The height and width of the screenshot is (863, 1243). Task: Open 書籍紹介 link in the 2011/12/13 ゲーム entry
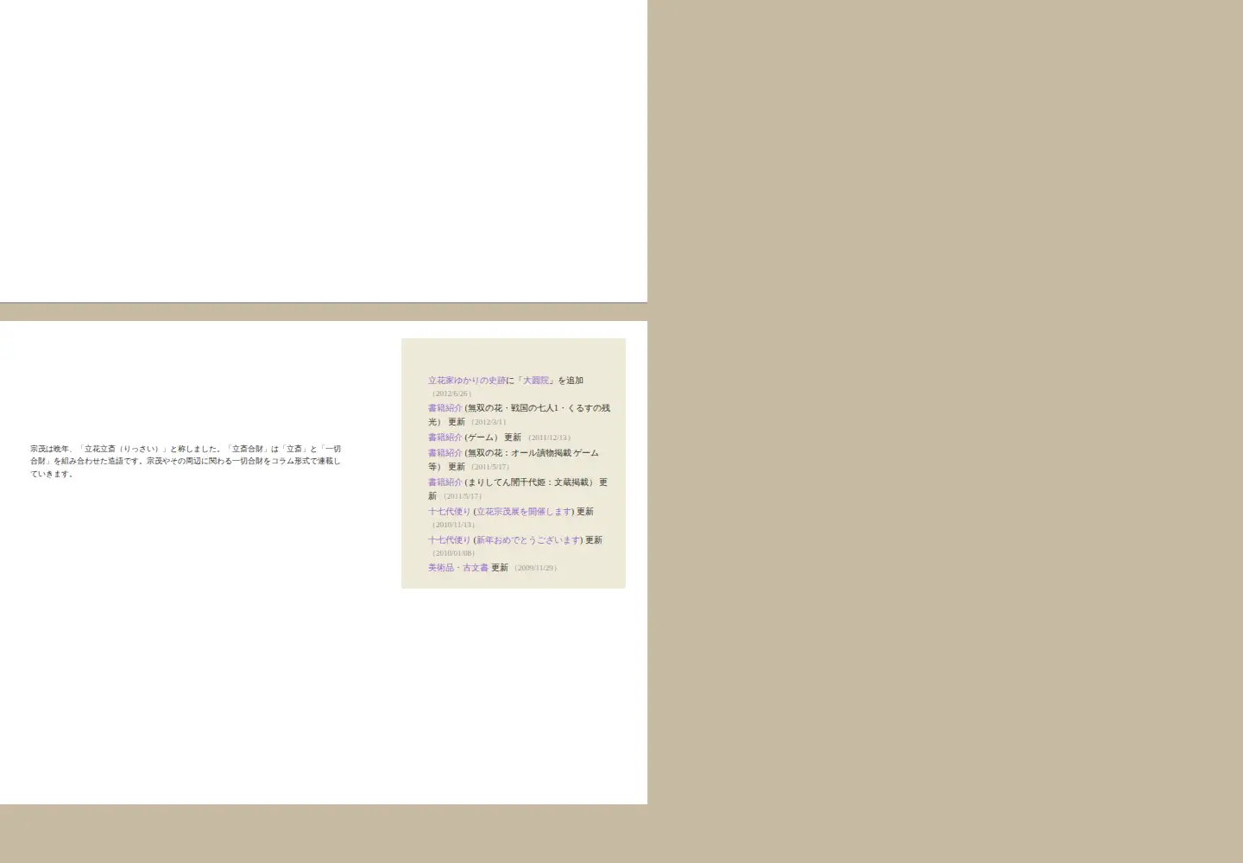(445, 438)
